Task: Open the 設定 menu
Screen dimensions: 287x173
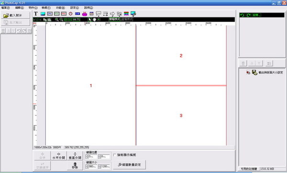Action: 75,8
